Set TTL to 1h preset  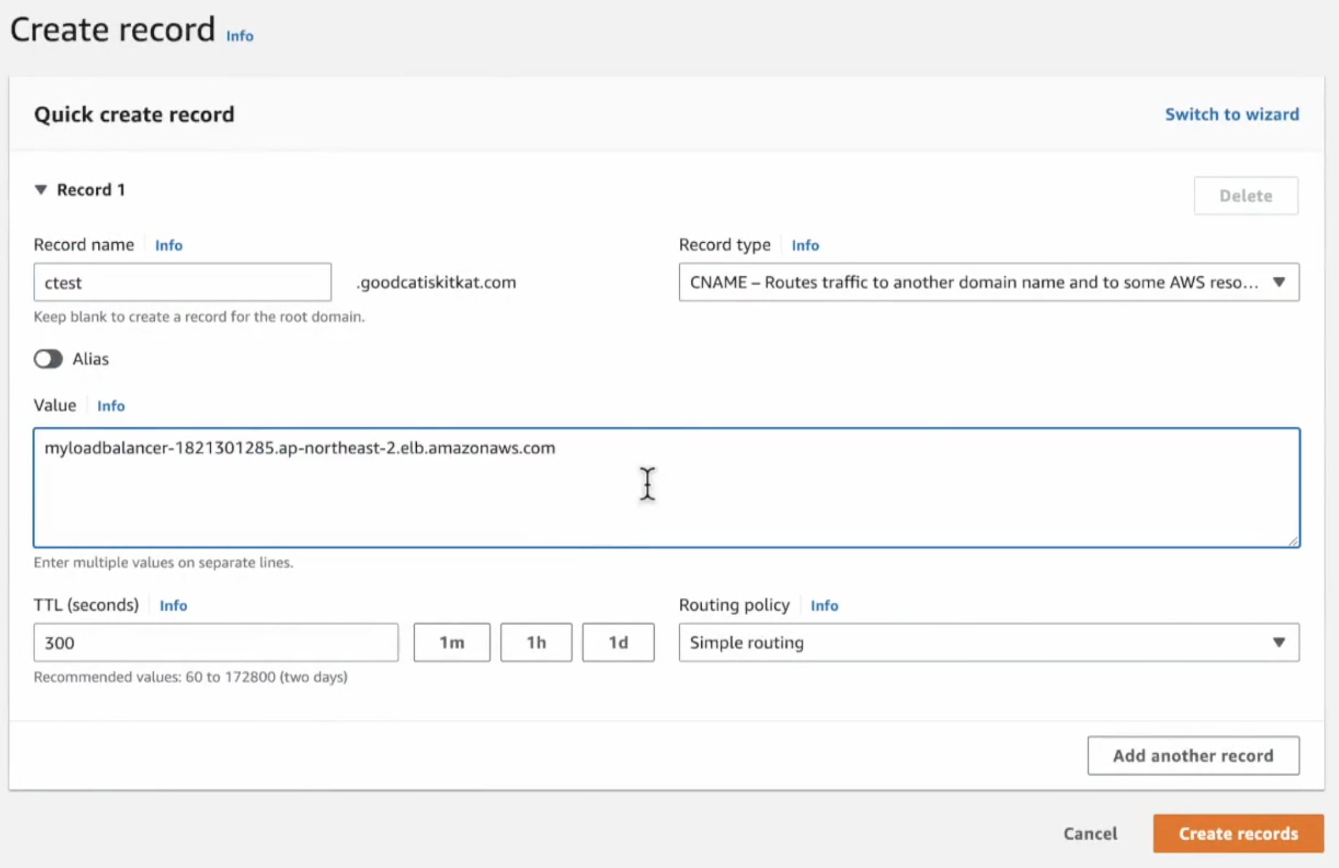coord(536,642)
